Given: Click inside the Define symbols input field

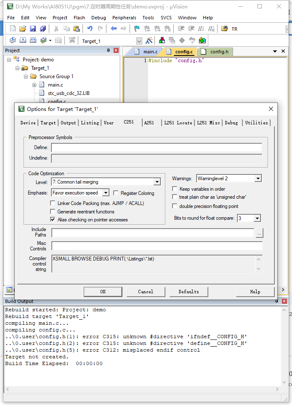Looking at the screenshot, I should click(157, 148).
